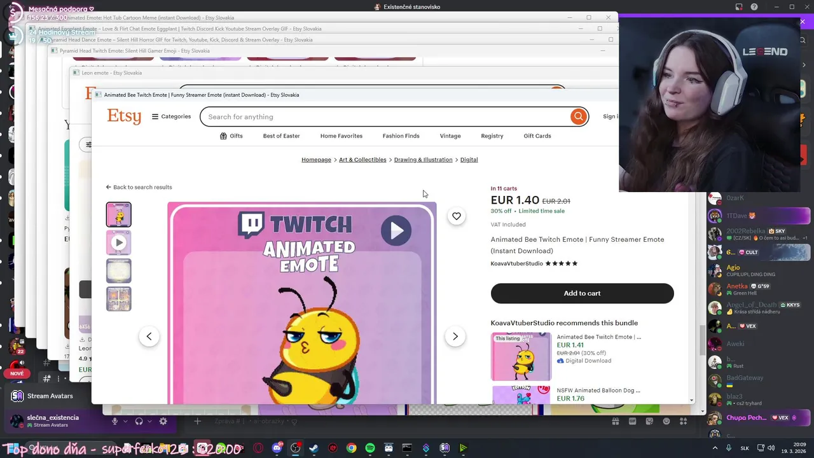Select the video thumbnail with play icon
This screenshot has height=458, width=814.
pos(118,242)
